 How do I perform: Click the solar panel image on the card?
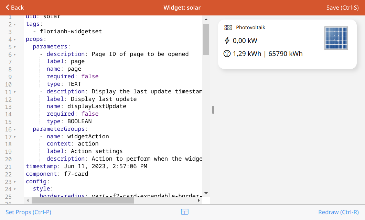click(x=336, y=38)
